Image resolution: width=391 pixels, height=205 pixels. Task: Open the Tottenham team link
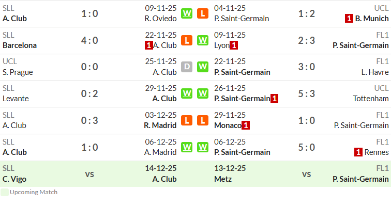click(x=370, y=99)
